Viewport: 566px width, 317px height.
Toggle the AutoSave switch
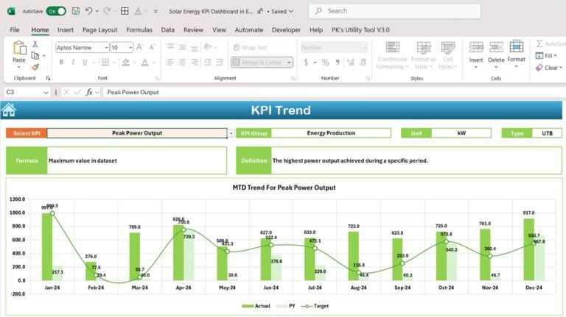coord(56,11)
